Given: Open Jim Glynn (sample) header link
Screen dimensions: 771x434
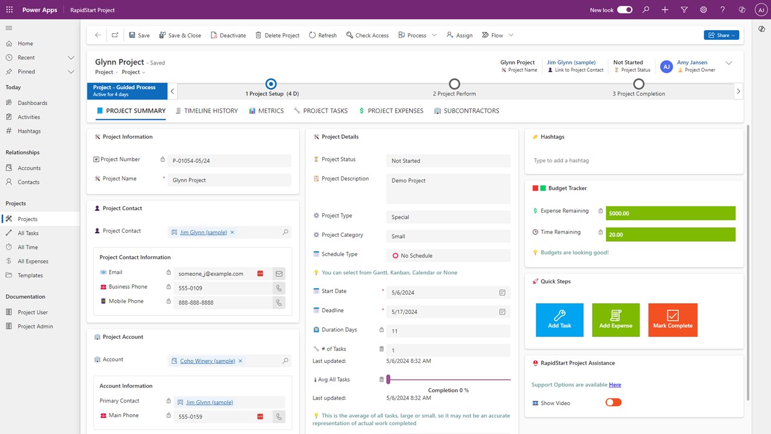Looking at the screenshot, I should click(571, 62).
